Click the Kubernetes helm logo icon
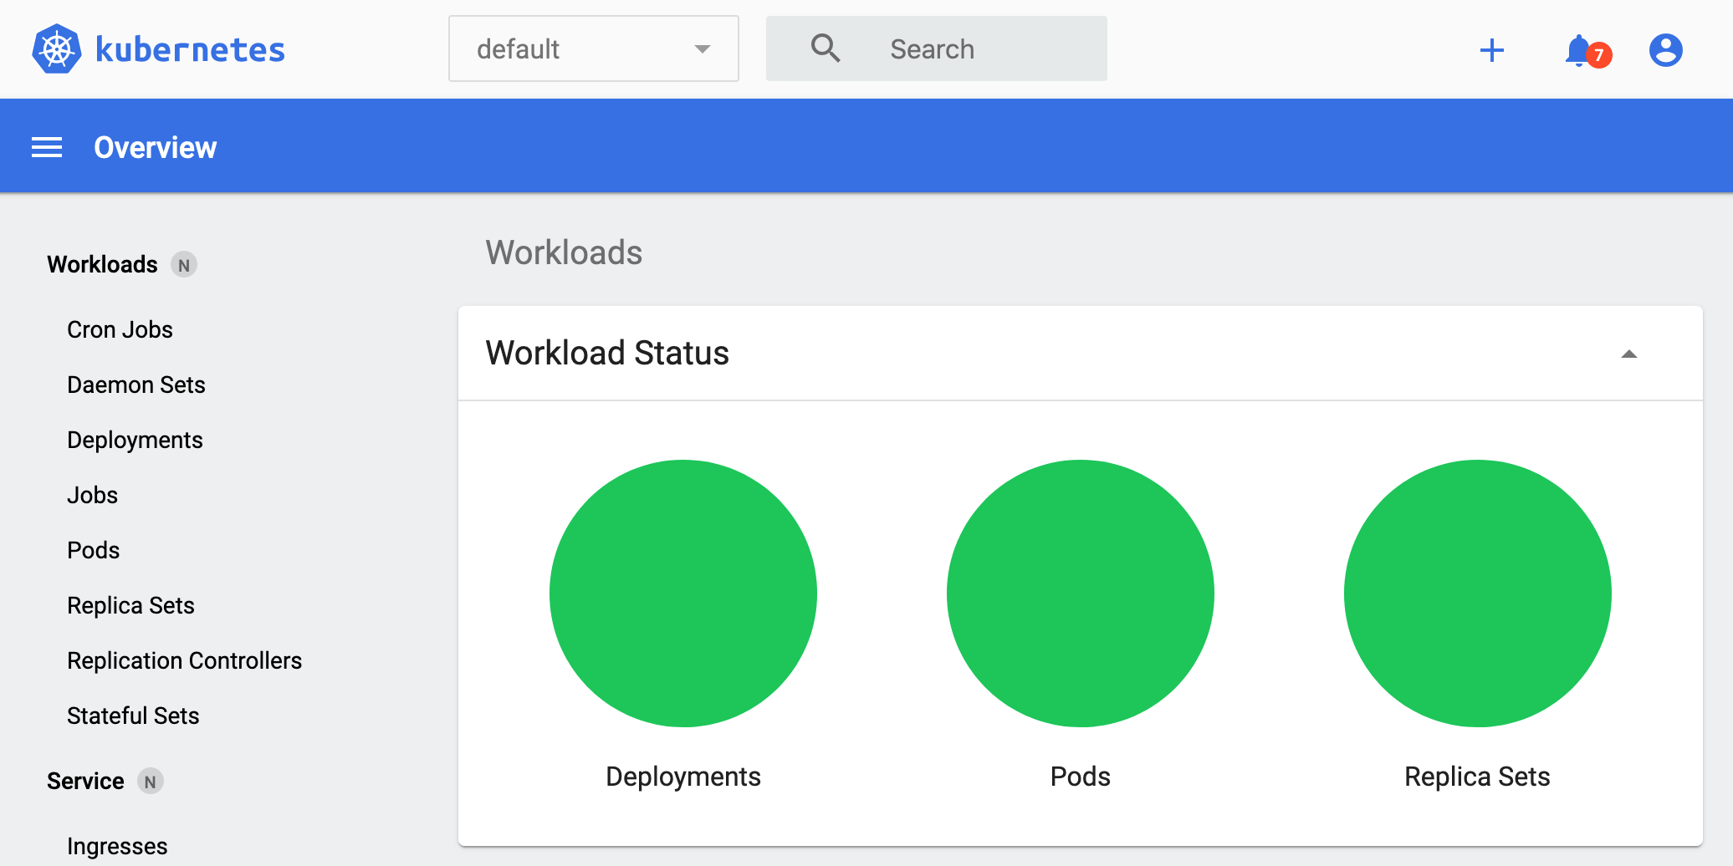The height and width of the screenshot is (866, 1733). point(56,49)
